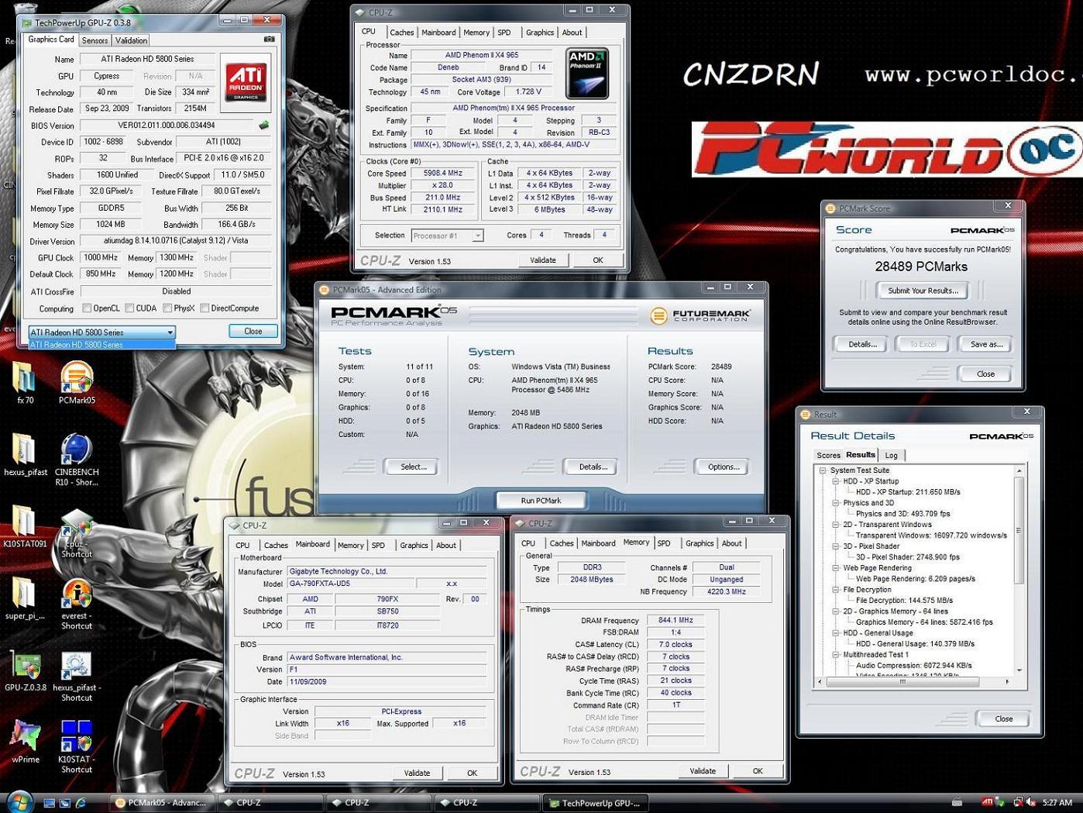Collapse the 3D - Pixel Shader node
Image resolution: width=1083 pixels, height=813 pixels.
[836, 546]
